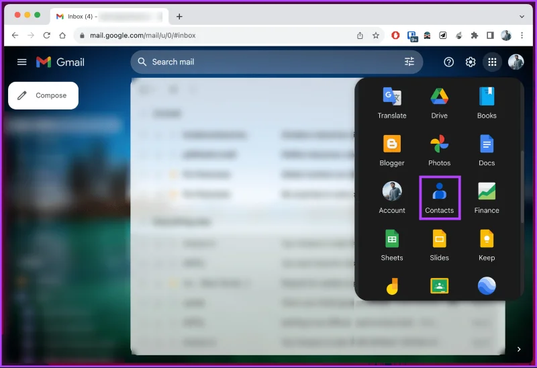
Task: Close the Google apps grid launcher
Action: click(x=492, y=62)
